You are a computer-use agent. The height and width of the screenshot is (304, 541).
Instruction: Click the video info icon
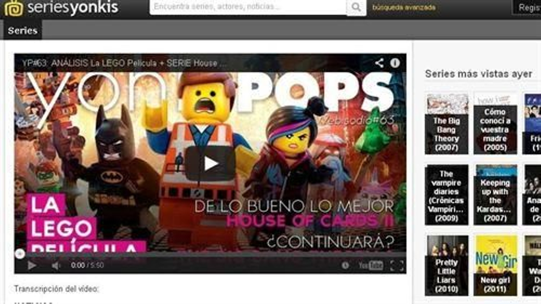395,63
